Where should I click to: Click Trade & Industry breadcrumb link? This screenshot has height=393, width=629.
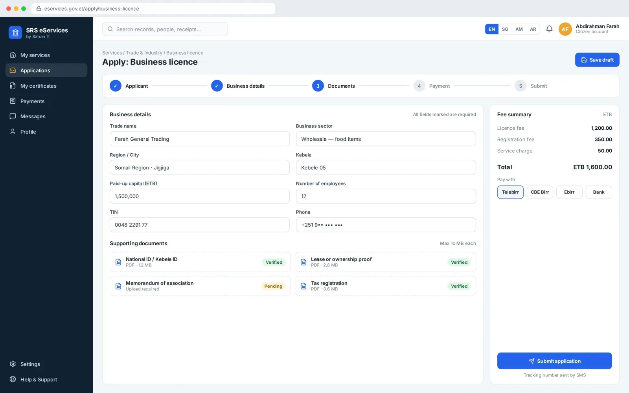(144, 53)
